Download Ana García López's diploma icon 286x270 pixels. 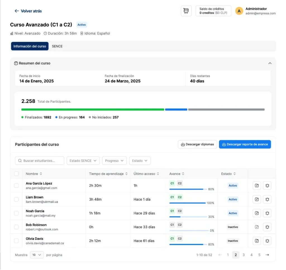click(x=257, y=185)
